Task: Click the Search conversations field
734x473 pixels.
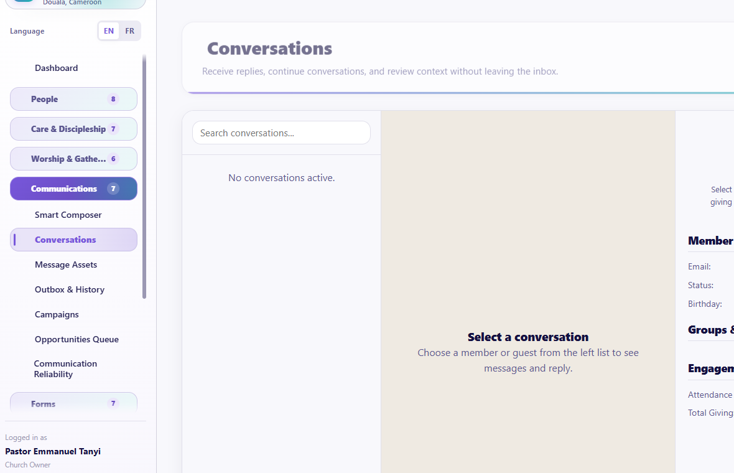Action: pos(281,133)
